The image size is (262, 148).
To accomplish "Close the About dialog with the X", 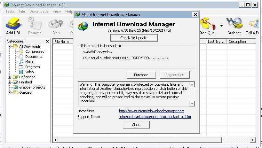I will [195, 14].
